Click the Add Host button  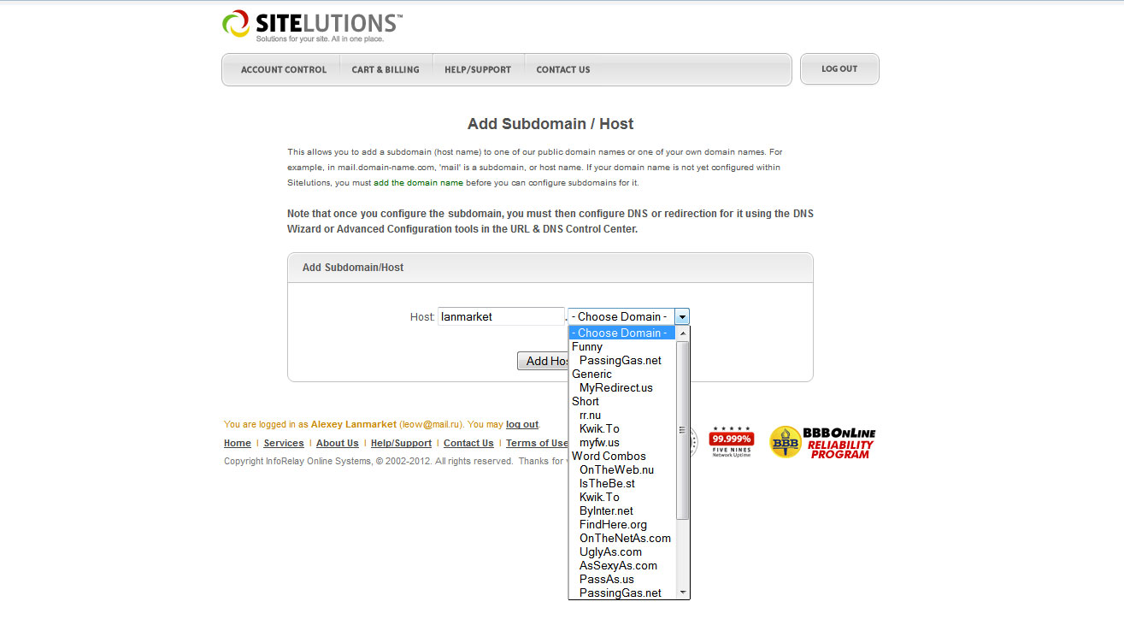tap(544, 361)
